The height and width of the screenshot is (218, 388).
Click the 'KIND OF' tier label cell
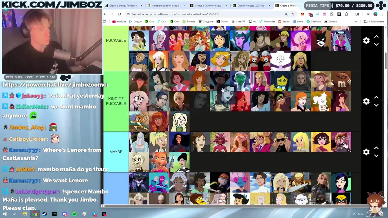point(116,101)
